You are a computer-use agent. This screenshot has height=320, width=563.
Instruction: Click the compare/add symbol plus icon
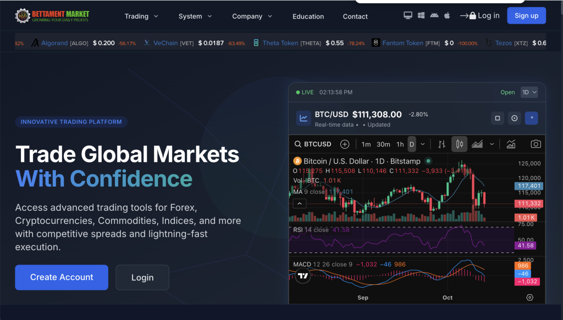pos(345,144)
